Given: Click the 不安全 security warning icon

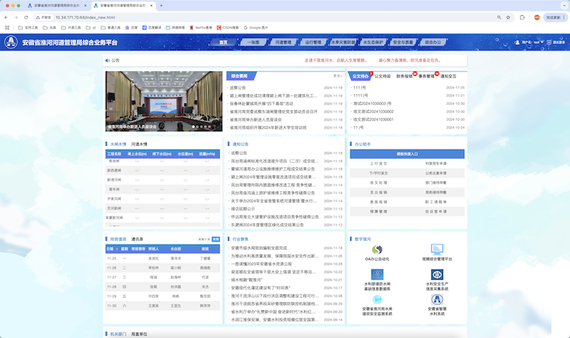Looking at the screenshot, I should tap(38, 17).
